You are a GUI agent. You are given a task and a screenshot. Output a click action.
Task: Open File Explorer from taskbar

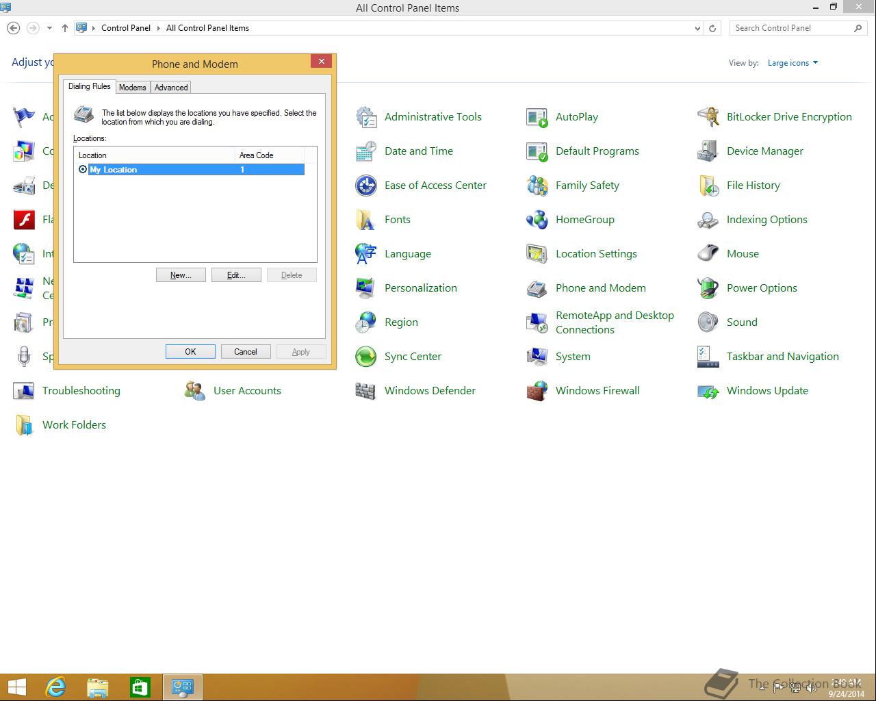pyautogui.click(x=98, y=687)
